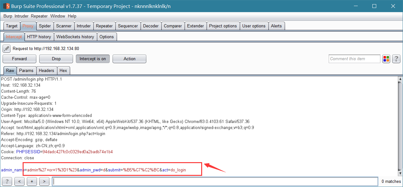Click the bottom search input field
403x187 pixels.
[216, 182]
